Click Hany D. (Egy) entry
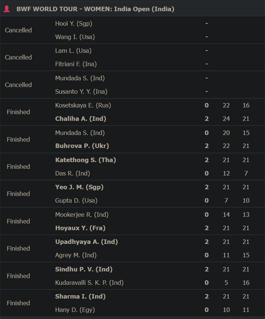 pyautogui.click(x=75, y=310)
